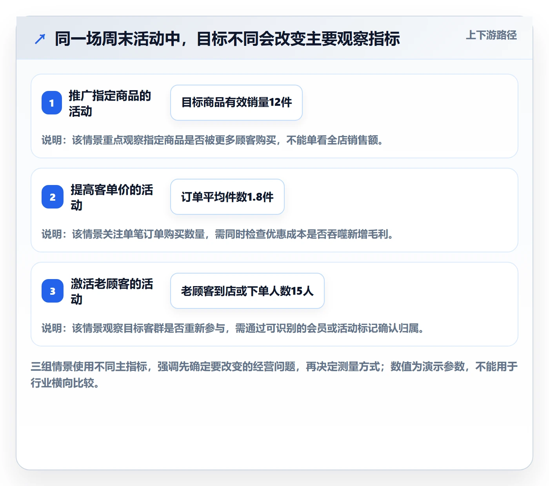Click the number 3 badge
This screenshot has width=549, height=486.
(x=53, y=291)
